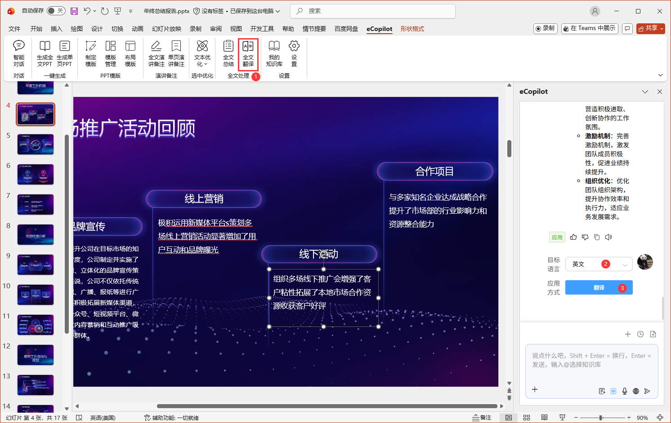The height and width of the screenshot is (423, 671).
Task: Click the microphone icon in the chat box
Action: click(624, 391)
